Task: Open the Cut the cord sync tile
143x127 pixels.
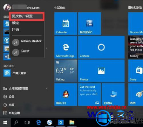Action: (x=90, y=95)
